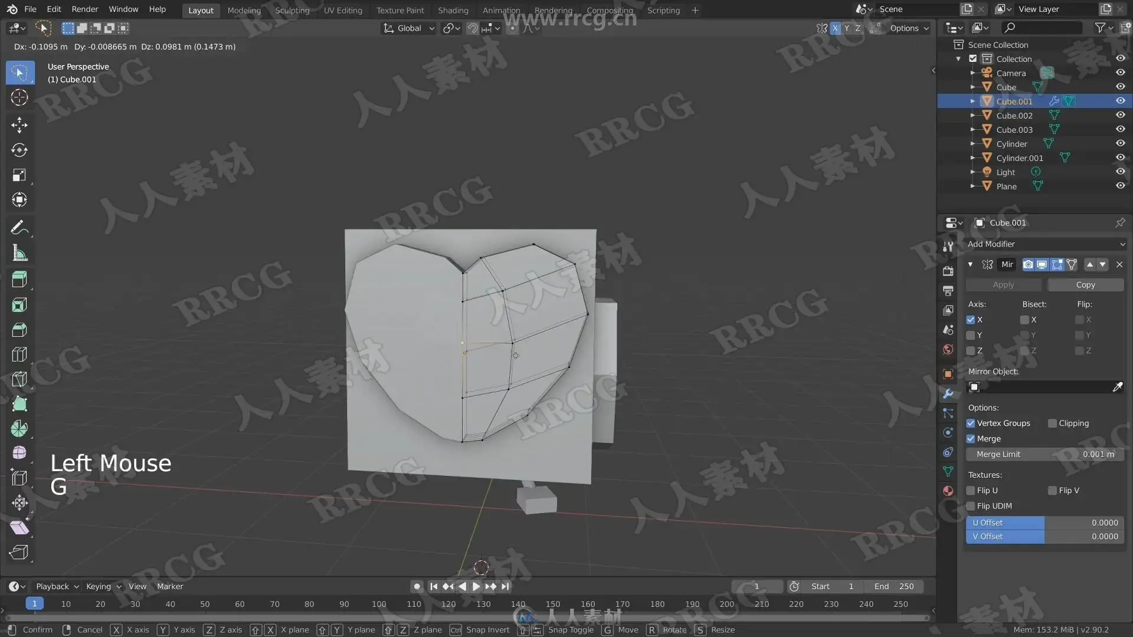This screenshot has width=1133, height=637.
Task: Uncheck the Merge option
Action: [x=971, y=439]
